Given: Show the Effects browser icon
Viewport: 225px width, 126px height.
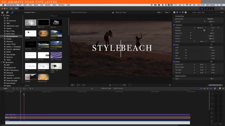Looking at the screenshot, I should 220,89.
